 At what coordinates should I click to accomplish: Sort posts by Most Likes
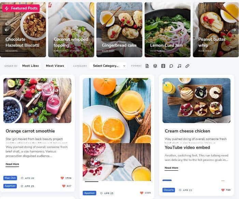30,66
